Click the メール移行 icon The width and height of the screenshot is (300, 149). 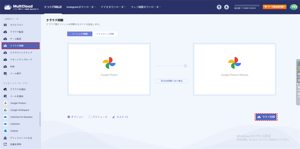[x=5, y=73]
